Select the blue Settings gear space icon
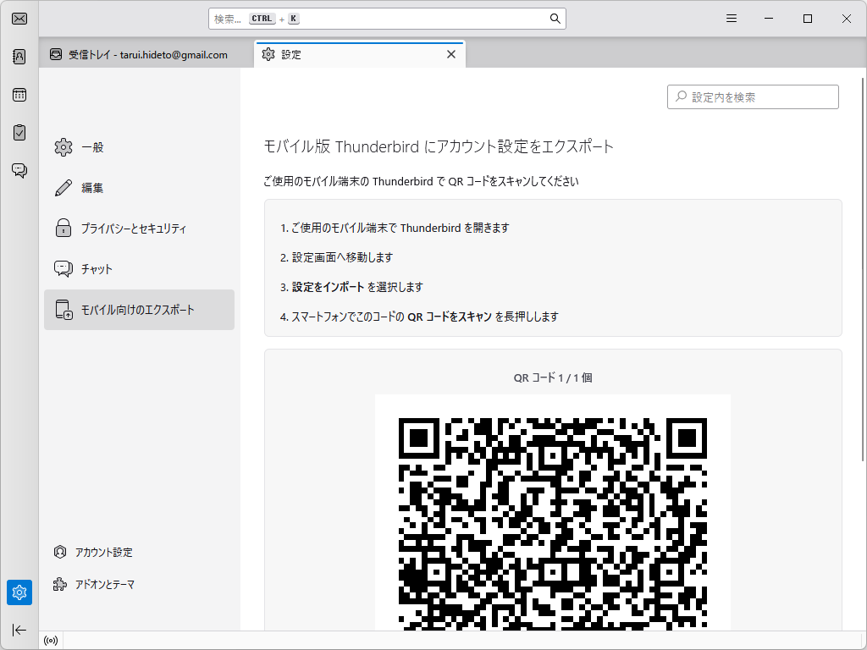Viewport: 867px width, 650px height. coord(19,592)
